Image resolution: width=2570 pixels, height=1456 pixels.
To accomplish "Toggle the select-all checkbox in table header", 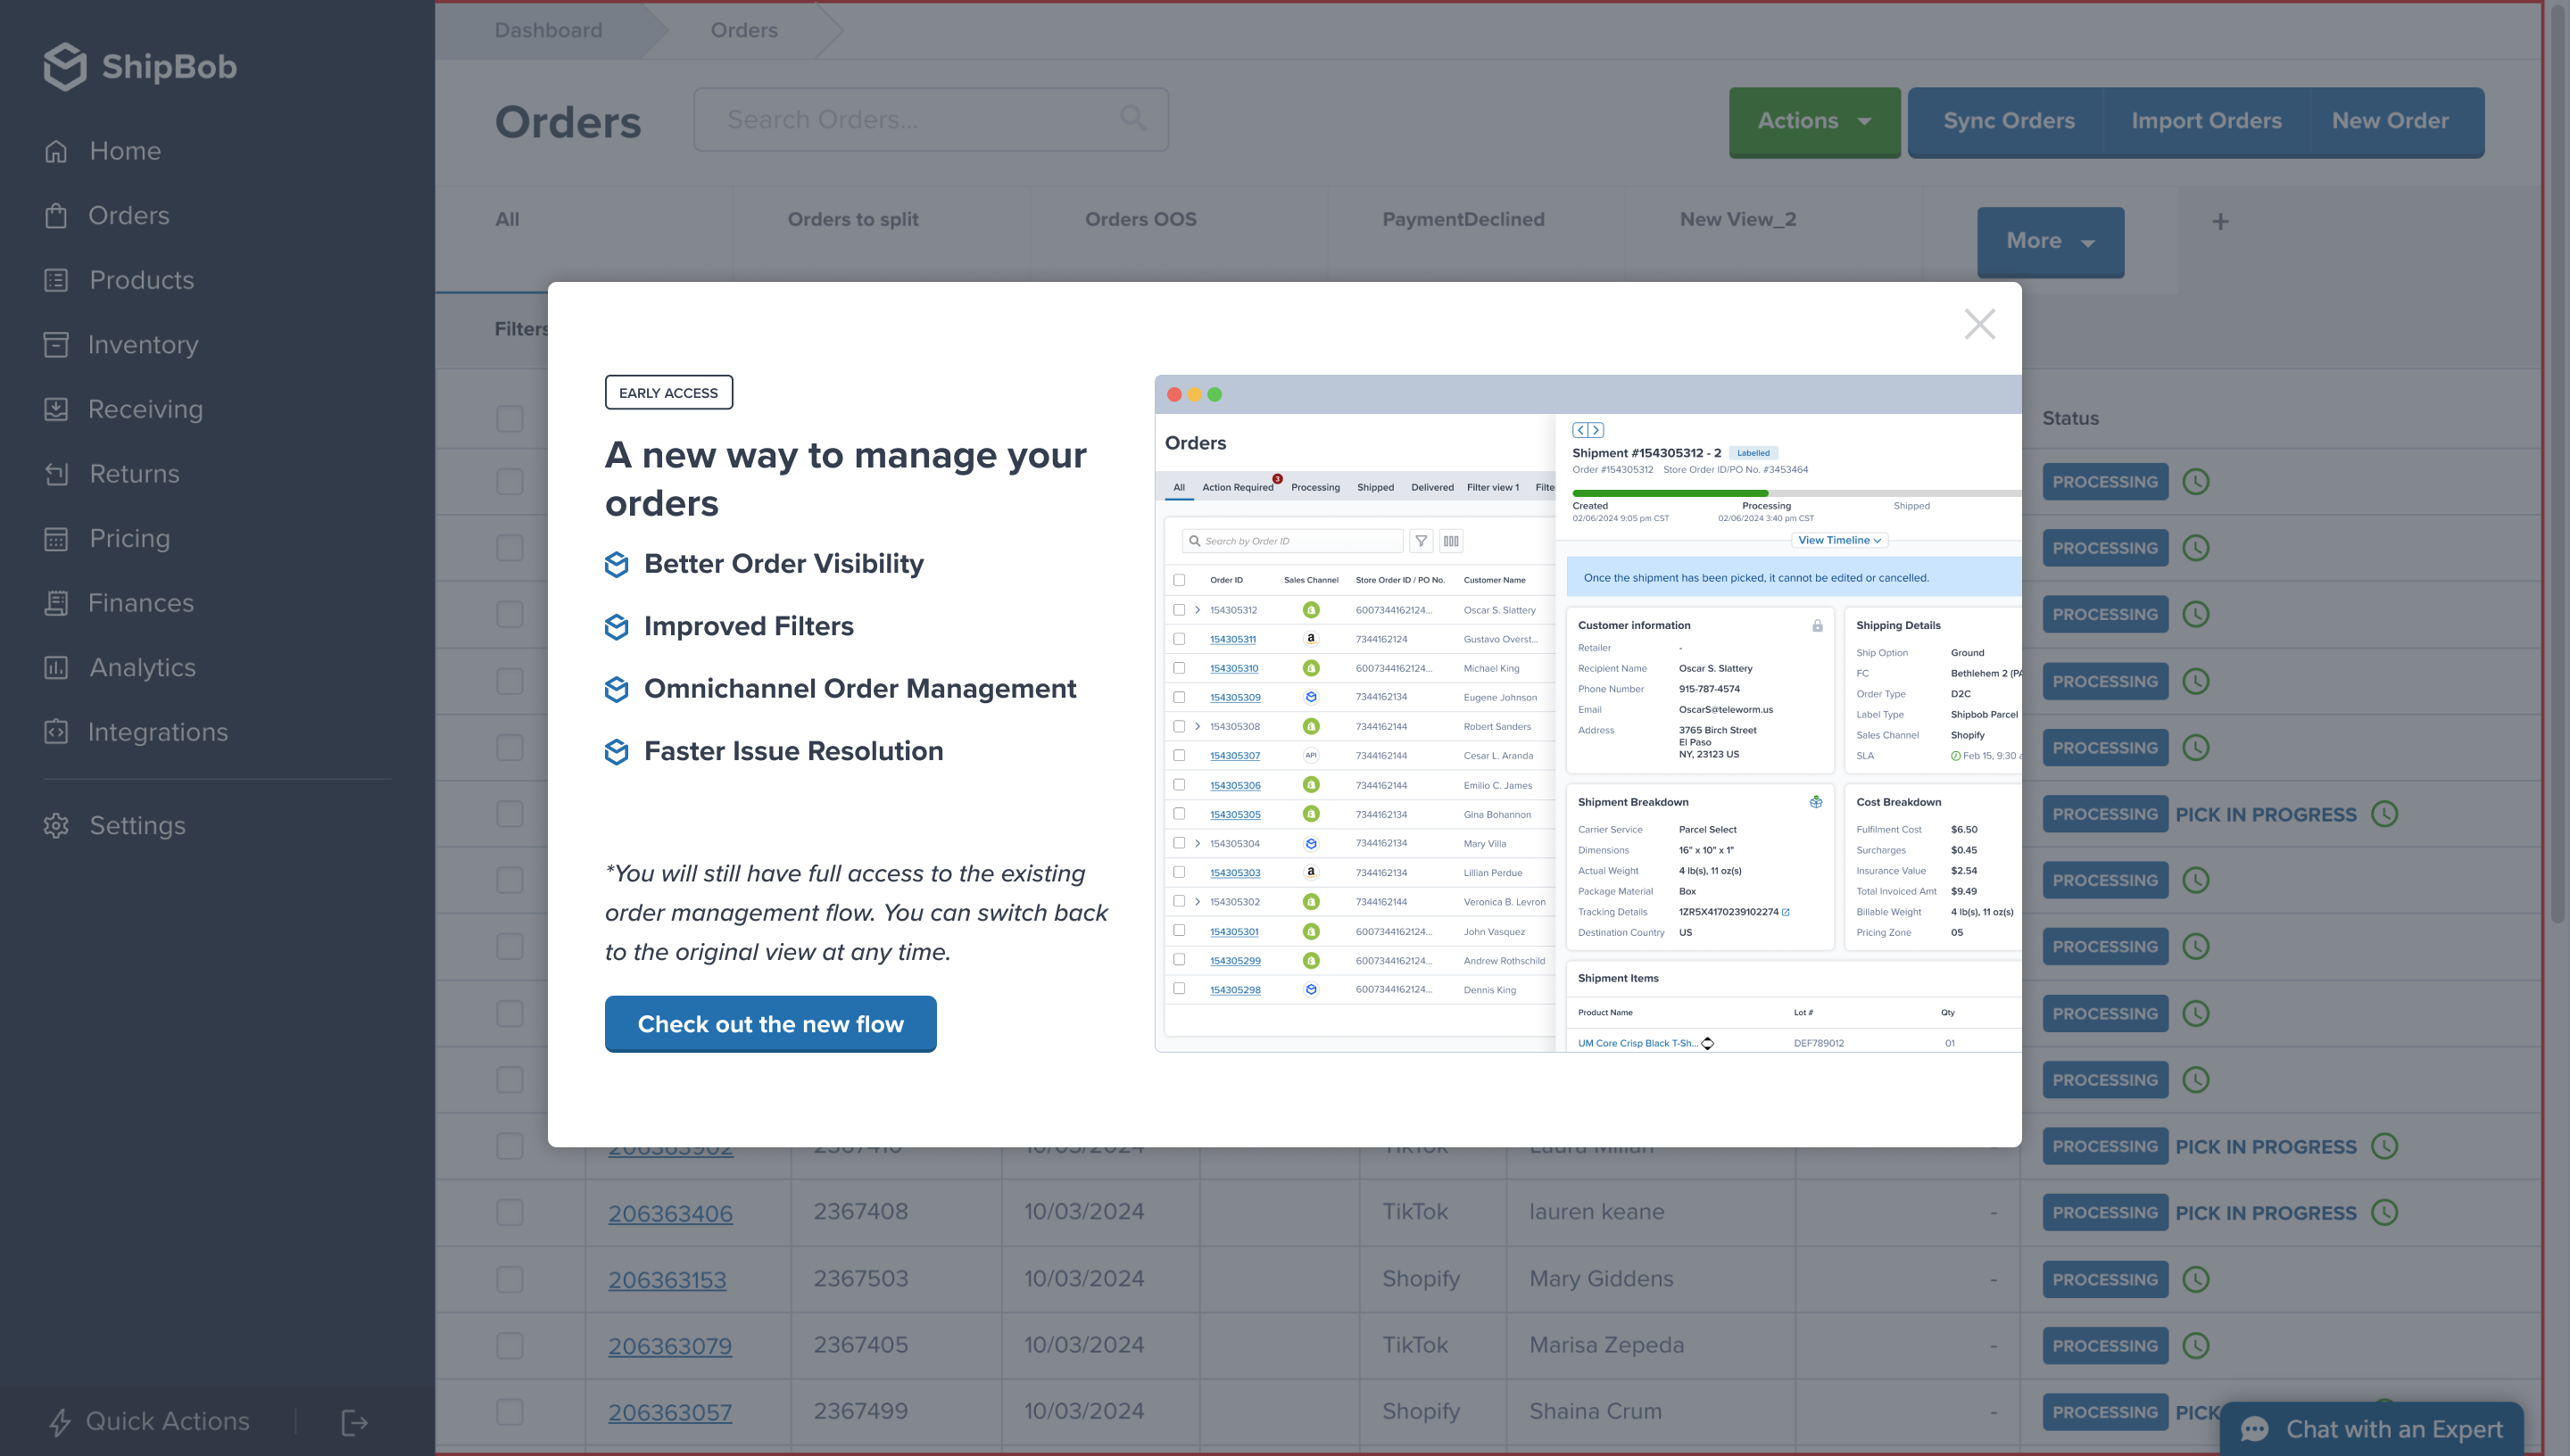I will [510, 418].
